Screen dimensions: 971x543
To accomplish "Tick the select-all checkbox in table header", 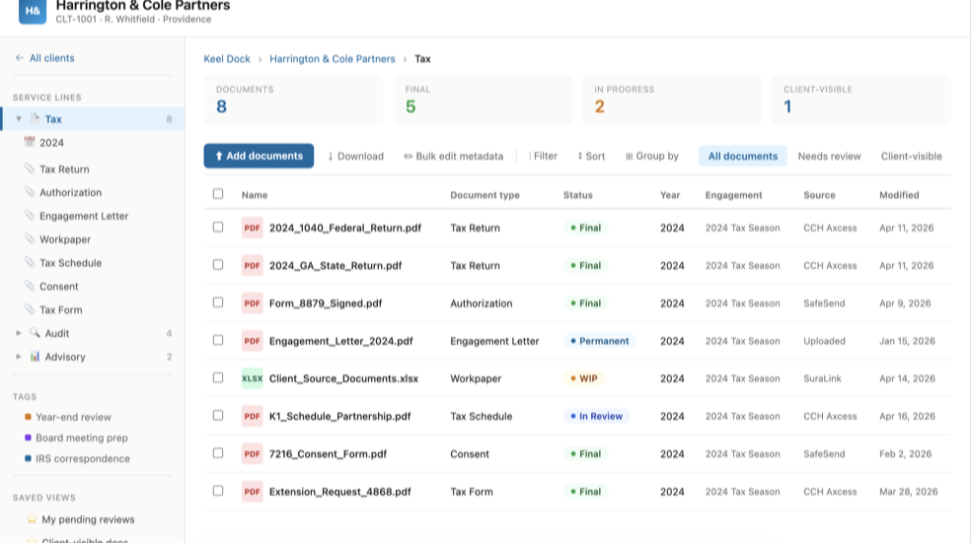I will pos(218,193).
